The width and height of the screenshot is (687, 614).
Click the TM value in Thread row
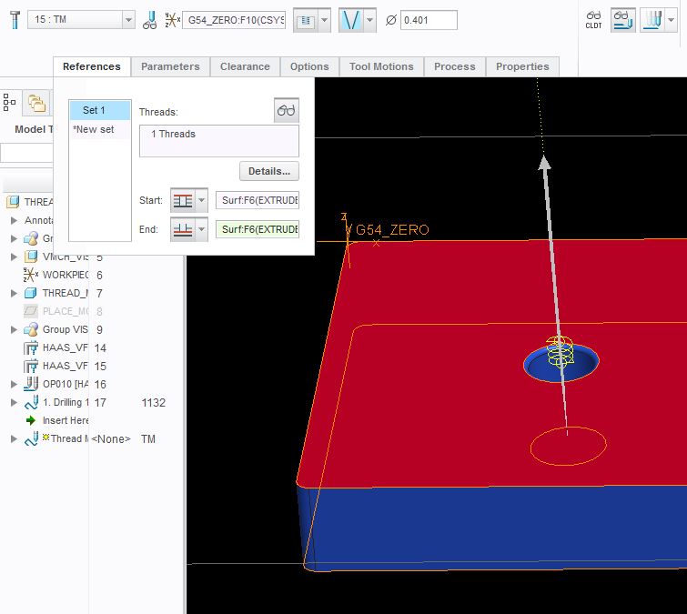pyautogui.click(x=148, y=438)
